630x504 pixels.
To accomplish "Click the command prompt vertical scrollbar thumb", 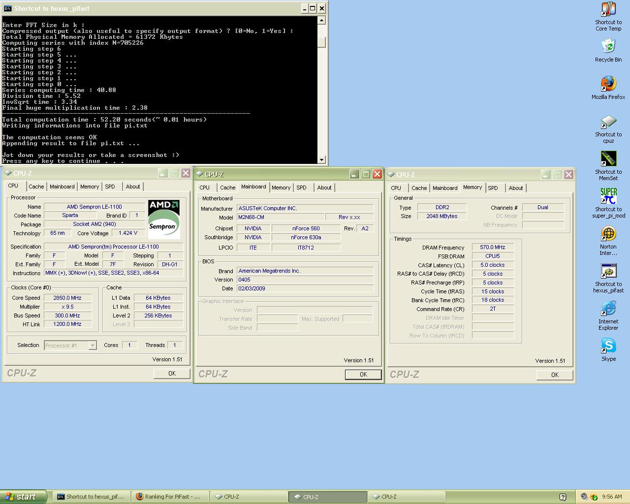I will tap(322, 42).
